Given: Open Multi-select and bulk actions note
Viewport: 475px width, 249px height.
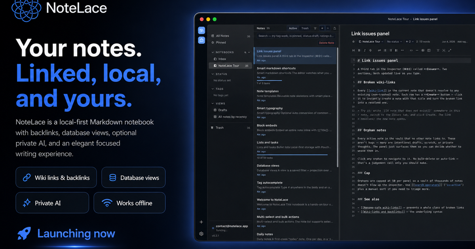Looking at the screenshot, I should 296,221.
